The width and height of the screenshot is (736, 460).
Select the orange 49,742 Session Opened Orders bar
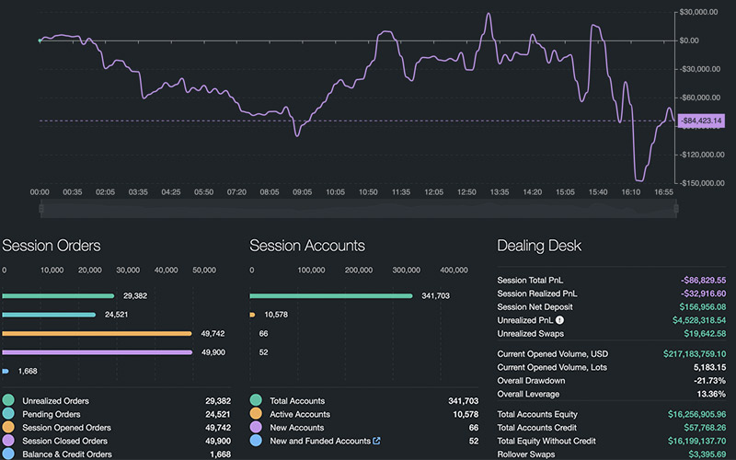pyautogui.click(x=97, y=333)
